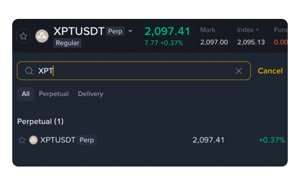
Task: Focus the search field containing XPT
Action: [x=133, y=71]
